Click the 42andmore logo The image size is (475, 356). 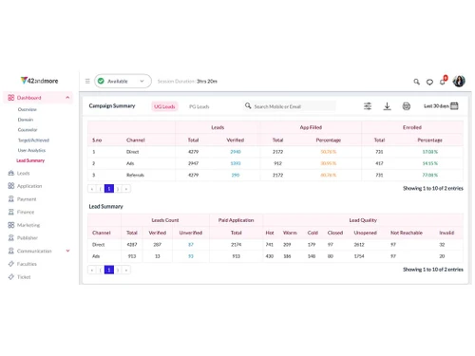click(x=40, y=81)
